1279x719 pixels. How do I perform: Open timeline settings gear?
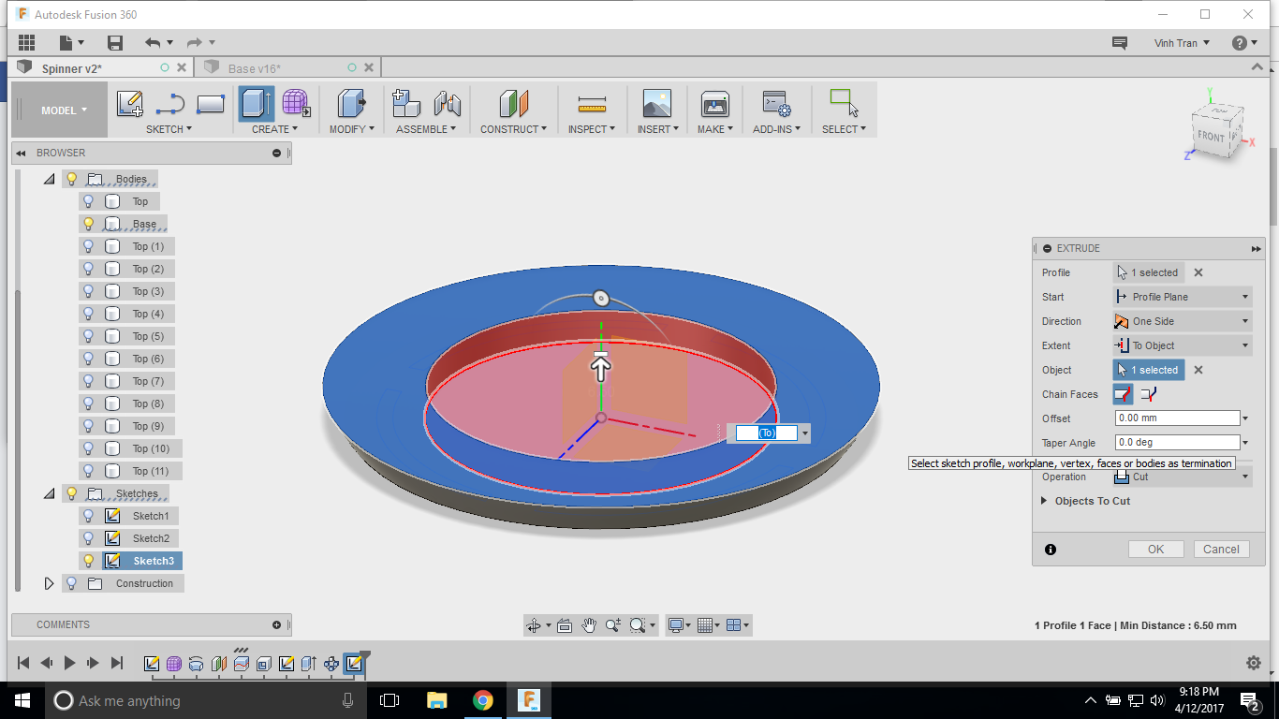[x=1254, y=663]
